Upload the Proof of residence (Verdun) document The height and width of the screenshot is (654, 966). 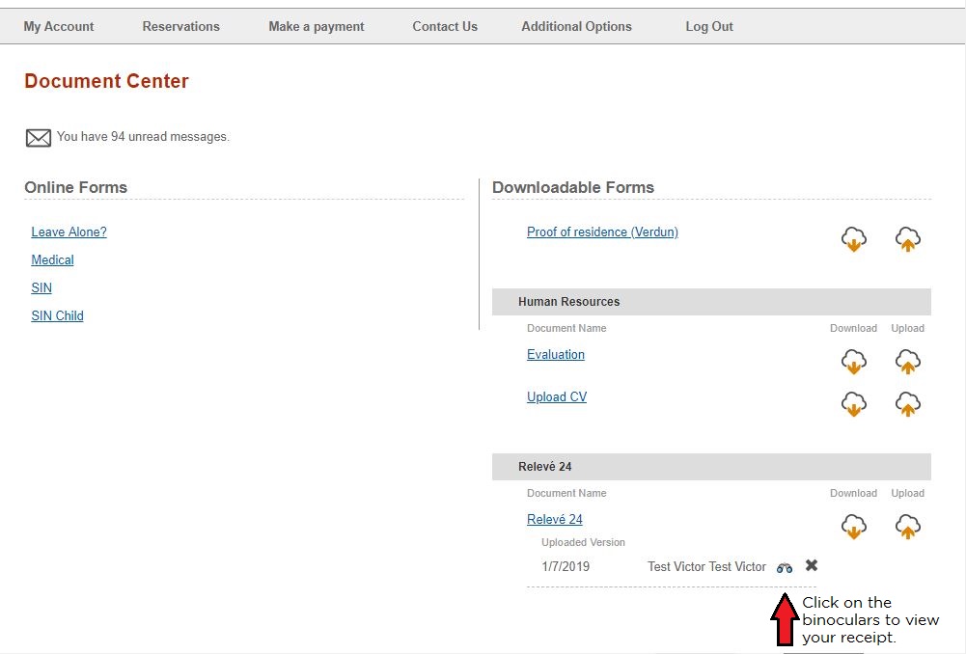907,239
